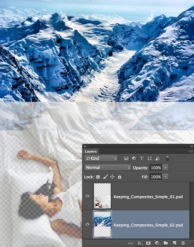Toggle layer filtering switch on or off
The width and height of the screenshot is (194, 247).
tap(168, 158)
